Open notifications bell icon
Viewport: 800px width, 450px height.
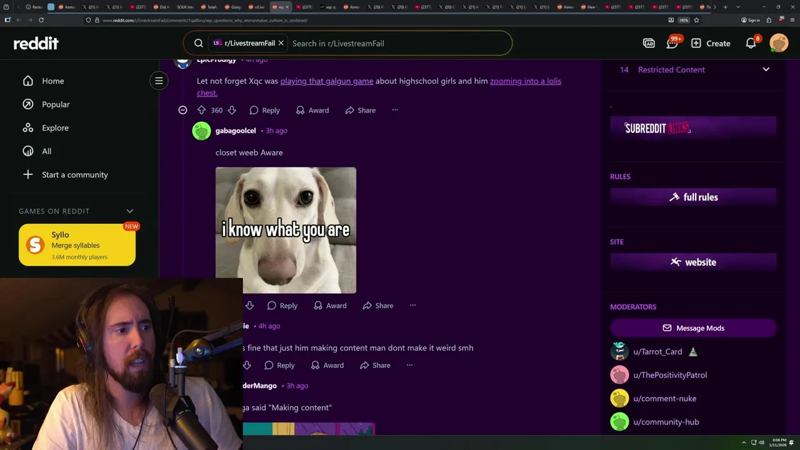point(751,43)
